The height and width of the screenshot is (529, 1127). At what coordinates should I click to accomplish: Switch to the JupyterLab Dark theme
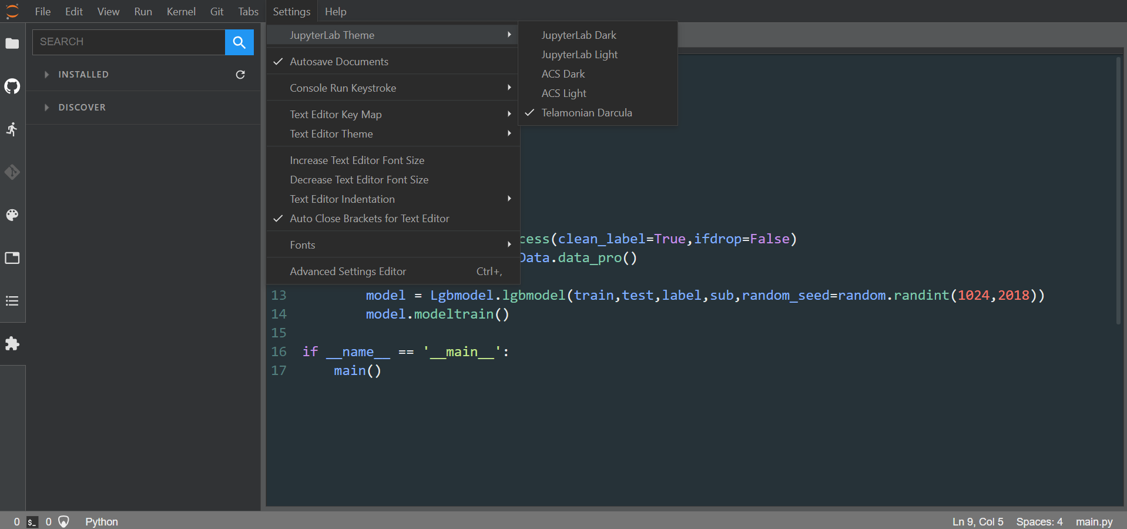click(598, 35)
